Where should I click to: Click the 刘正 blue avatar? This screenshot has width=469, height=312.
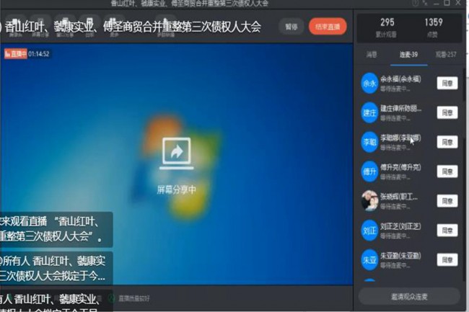click(x=369, y=230)
